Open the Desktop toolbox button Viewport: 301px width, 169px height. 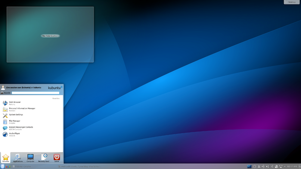tap(291, 2)
